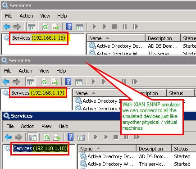
Task: Click Refresh icon in top Services toolbar
Action: (x=45, y=27)
